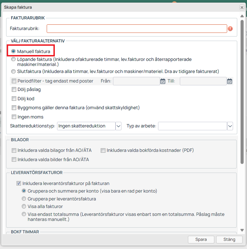Click the Stäng button
The height and width of the screenshot is (249, 247).
[x=229, y=239]
